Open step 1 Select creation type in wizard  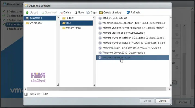point(15,11)
